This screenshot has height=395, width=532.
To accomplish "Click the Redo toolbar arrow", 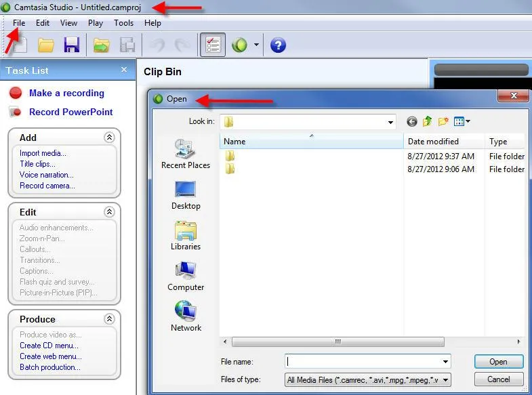I will point(182,45).
